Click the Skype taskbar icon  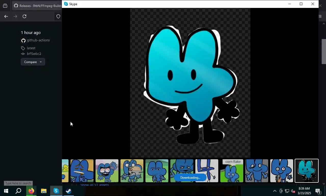click(x=56, y=191)
